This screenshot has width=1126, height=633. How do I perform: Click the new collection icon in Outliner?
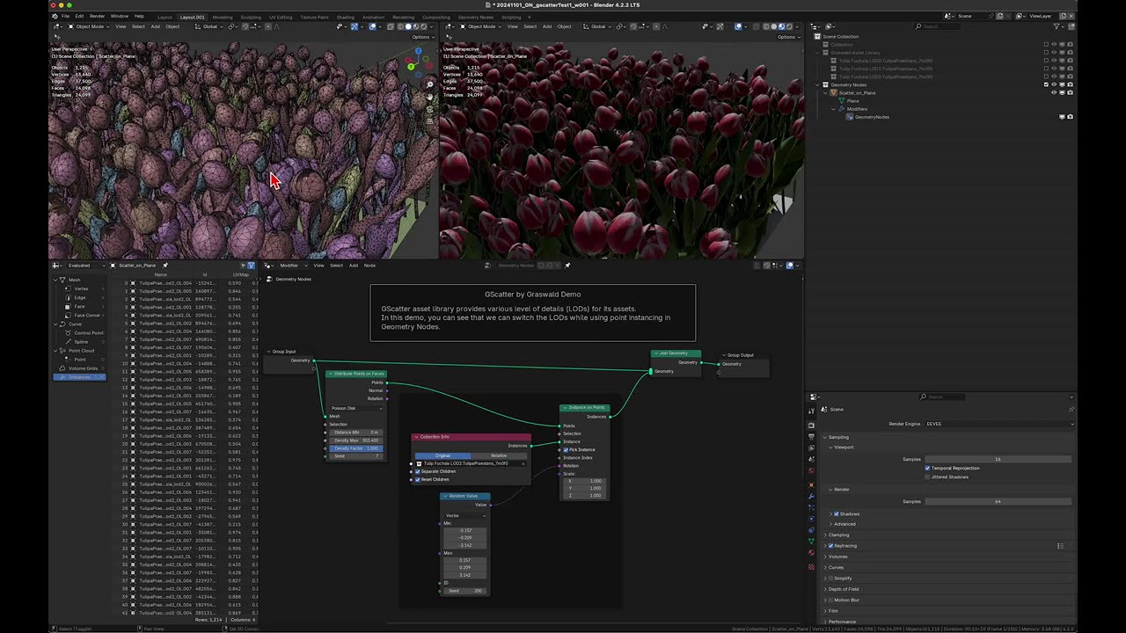click(1071, 26)
